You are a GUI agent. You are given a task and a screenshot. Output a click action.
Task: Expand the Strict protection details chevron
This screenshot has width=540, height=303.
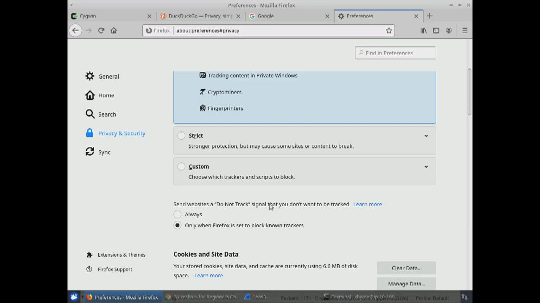[x=426, y=136]
